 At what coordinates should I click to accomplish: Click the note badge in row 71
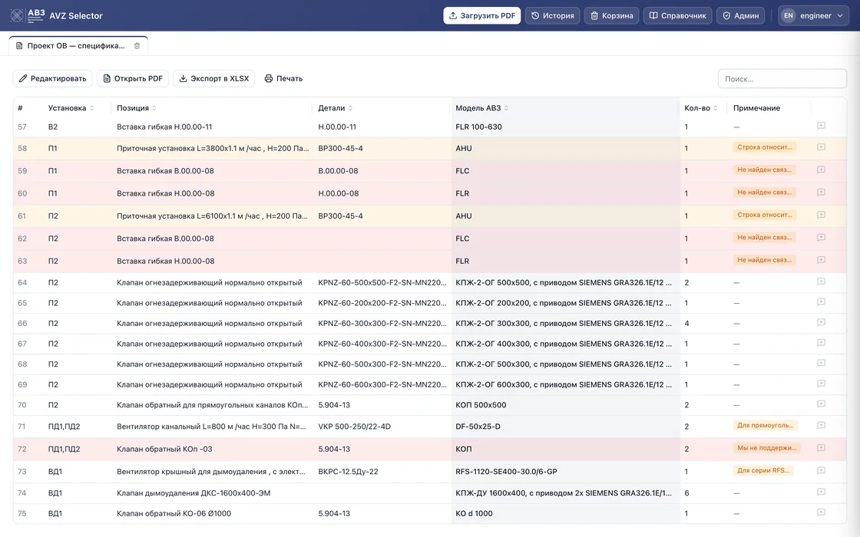click(765, 425)
